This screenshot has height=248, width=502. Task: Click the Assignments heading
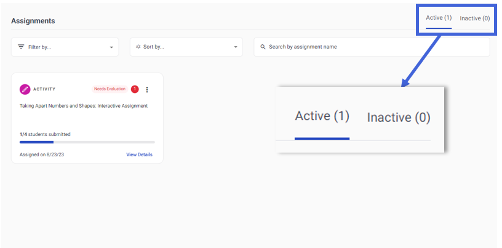click(33, 21)
